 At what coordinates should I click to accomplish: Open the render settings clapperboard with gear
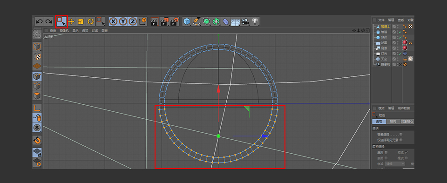pos(174,21)
